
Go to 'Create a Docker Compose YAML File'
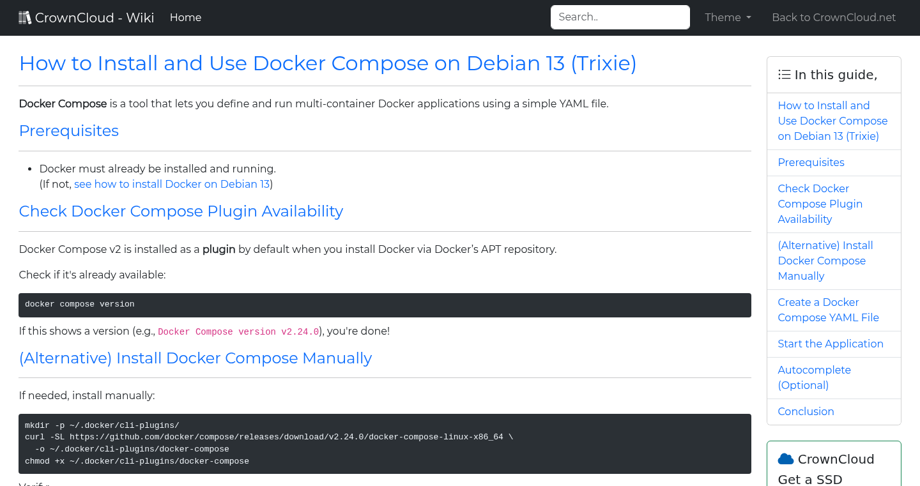[828, 310]
